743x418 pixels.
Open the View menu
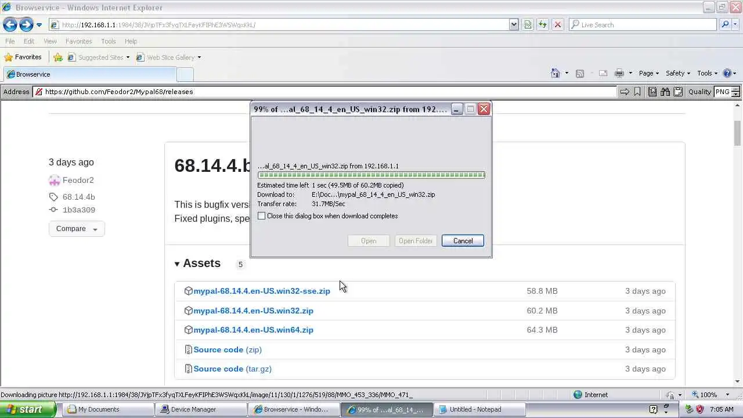(x=50, y=41)
